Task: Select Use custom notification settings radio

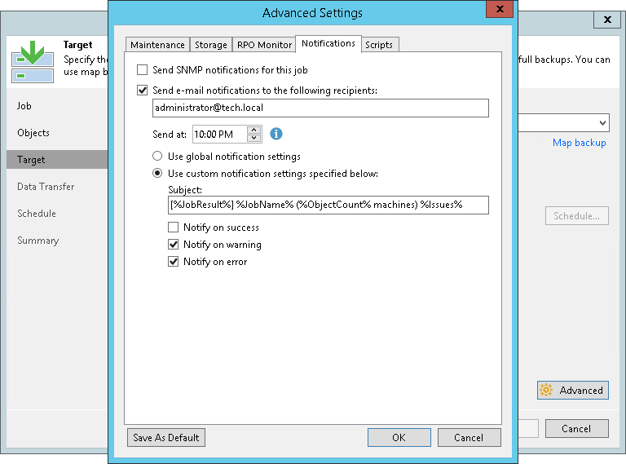Action: (158, 174)
